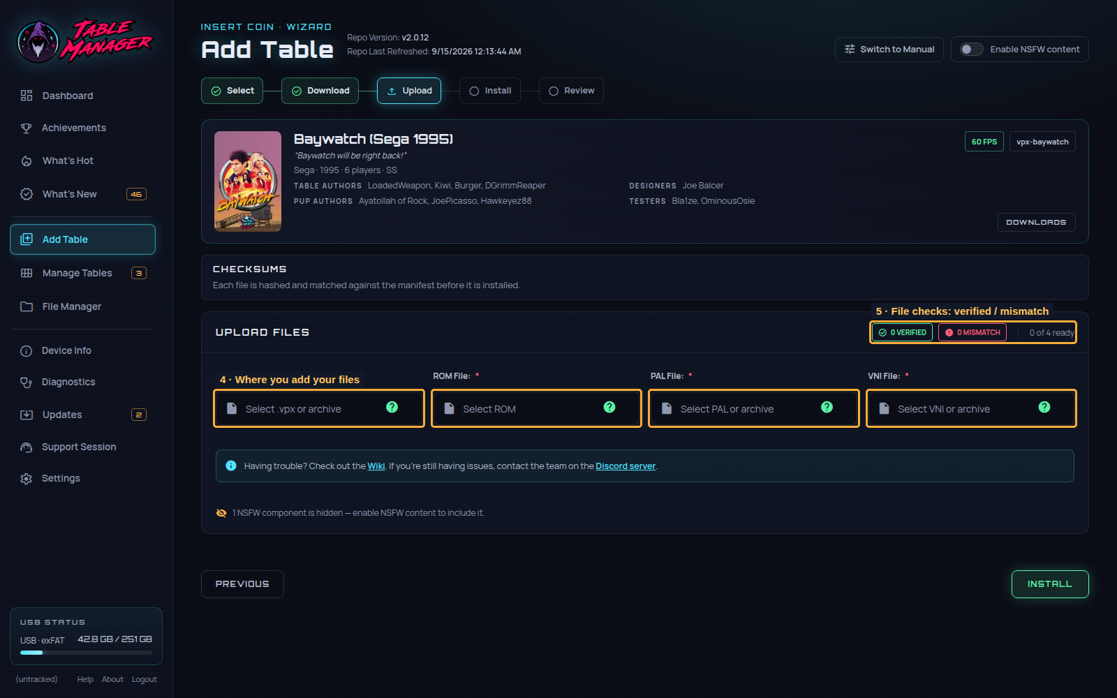Click the USB storage usage bar
This screenshot has width=1117, height=698.
pos(86,653)
